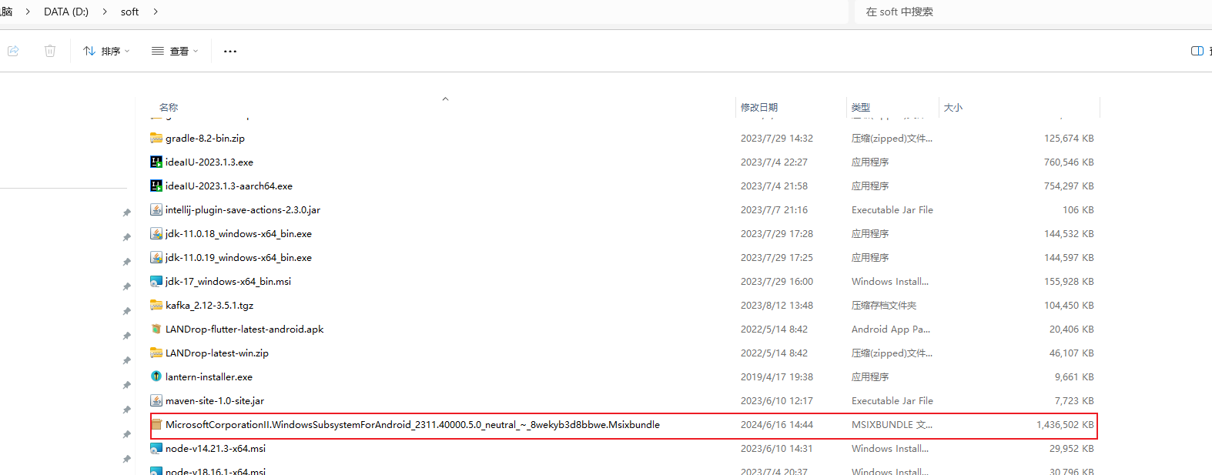Select node-v14.21.3-x64.msi file name

[x=216, y=448]
